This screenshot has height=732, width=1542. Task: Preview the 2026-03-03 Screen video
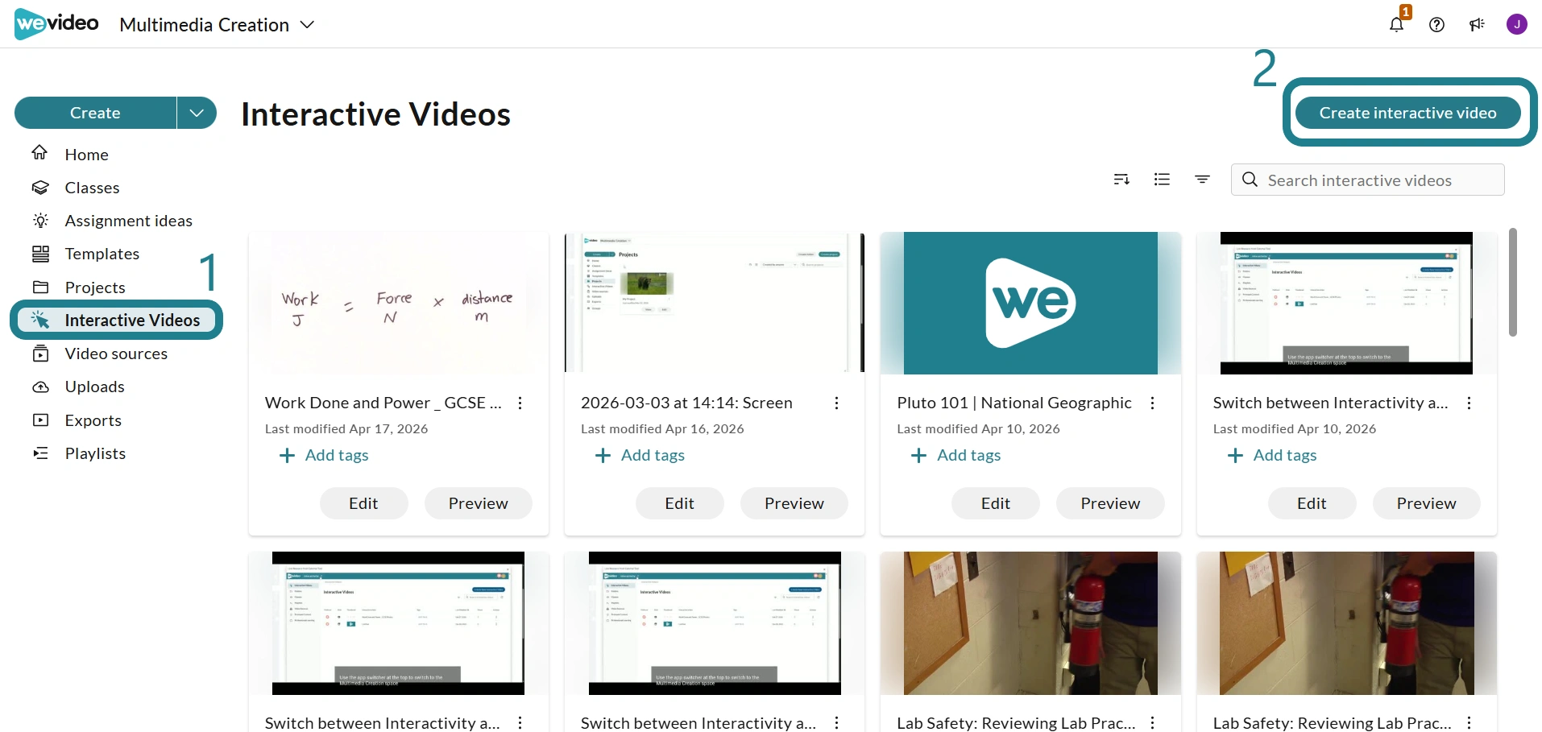click(x=794, y=503)
